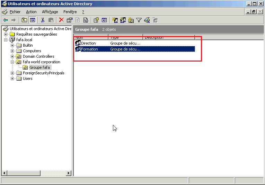Sort by Description column header
The height and width of the screenshot is (185, 265).
tap(169, 37)
